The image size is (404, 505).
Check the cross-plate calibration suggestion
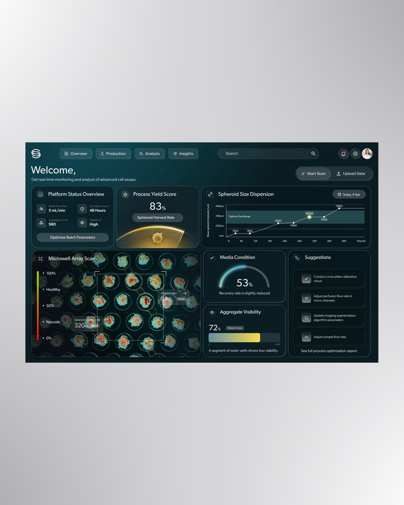pos(306,279)
